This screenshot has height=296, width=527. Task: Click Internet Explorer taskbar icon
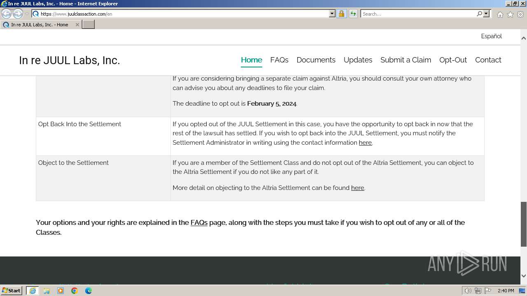pyautogui.click(x=33, y=291)
